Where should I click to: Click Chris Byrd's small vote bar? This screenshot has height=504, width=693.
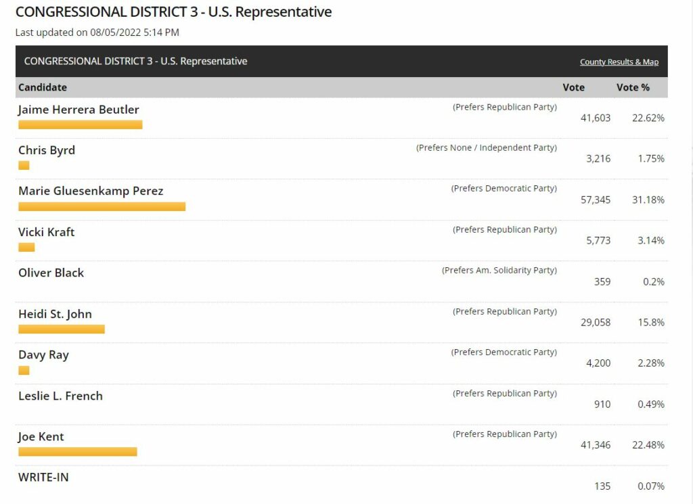(24, 166)
